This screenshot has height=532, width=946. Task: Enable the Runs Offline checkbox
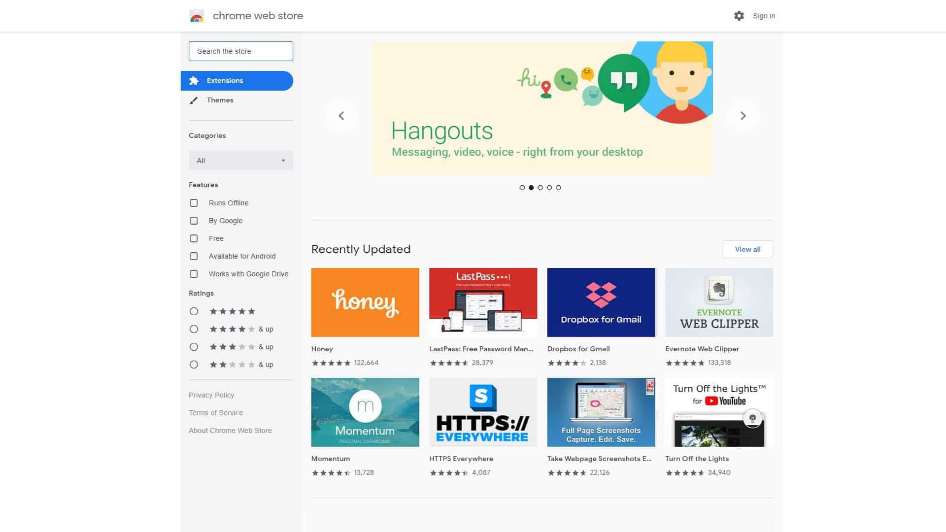click(194, 203)
